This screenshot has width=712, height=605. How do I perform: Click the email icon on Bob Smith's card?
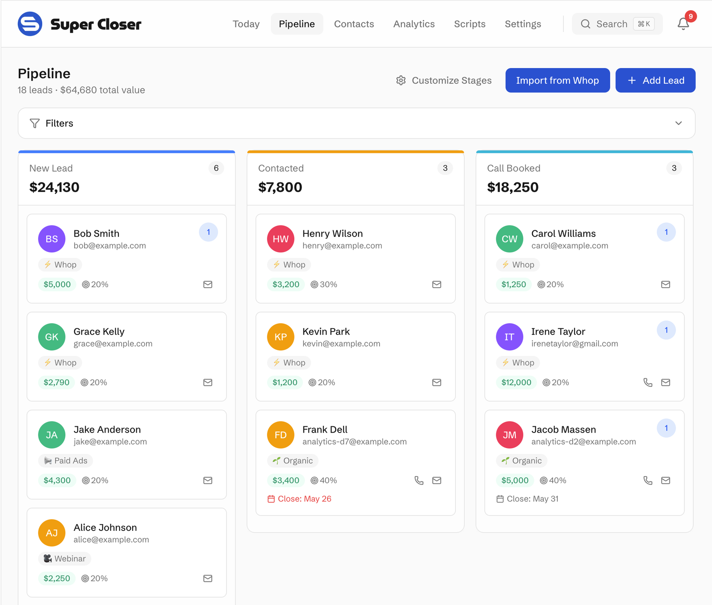pyautogui.click(x=208, y=284)
